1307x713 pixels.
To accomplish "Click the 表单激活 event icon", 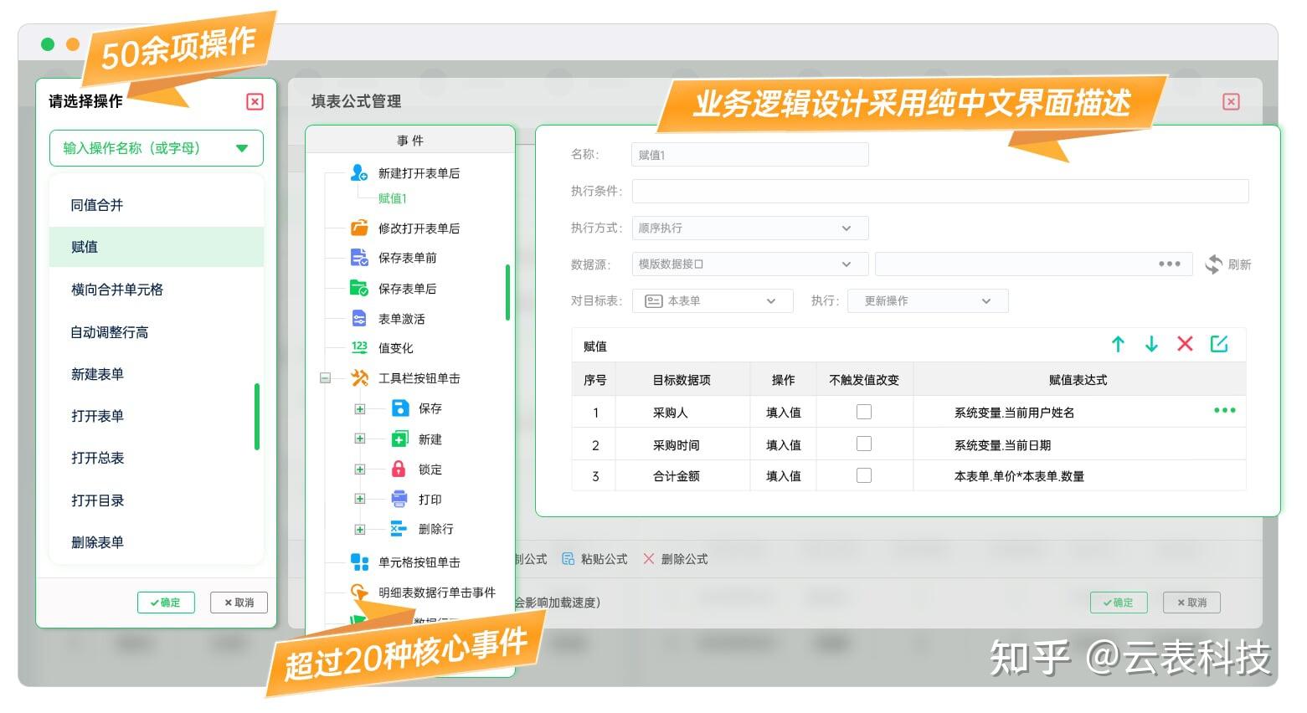I will tap(358, 318).
